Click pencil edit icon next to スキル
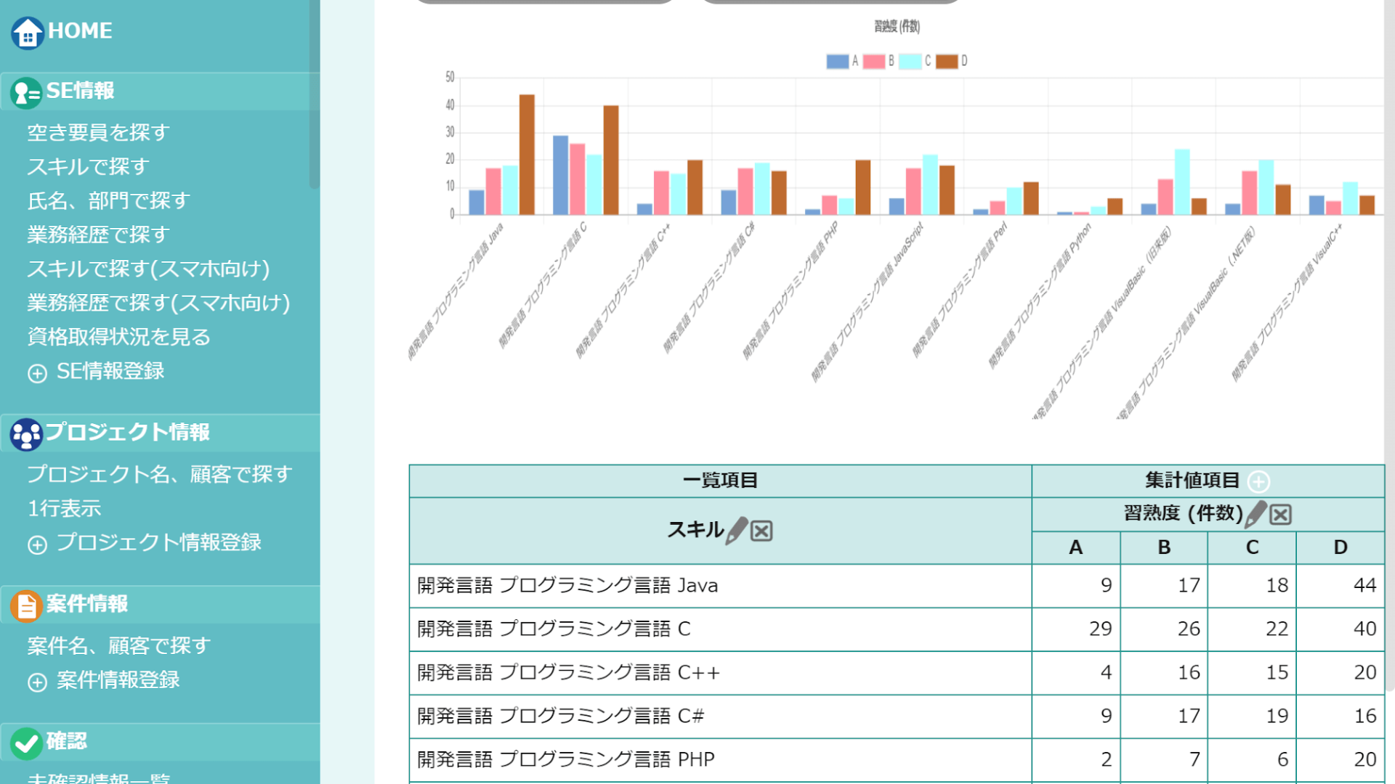The image size is (1395, 784). pos(737,531)
